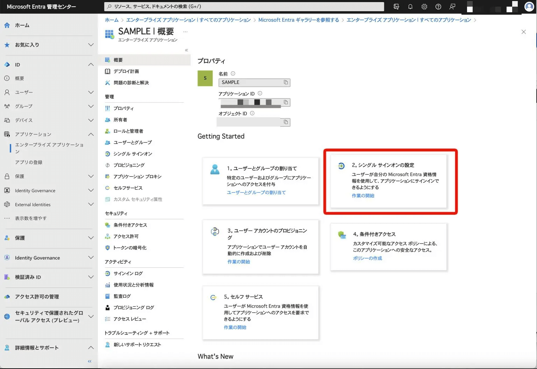Click 作業の開始 in シングル サインオンの設定 card
The height and width of the screenshot is (369, 537).
click(363, 196)
